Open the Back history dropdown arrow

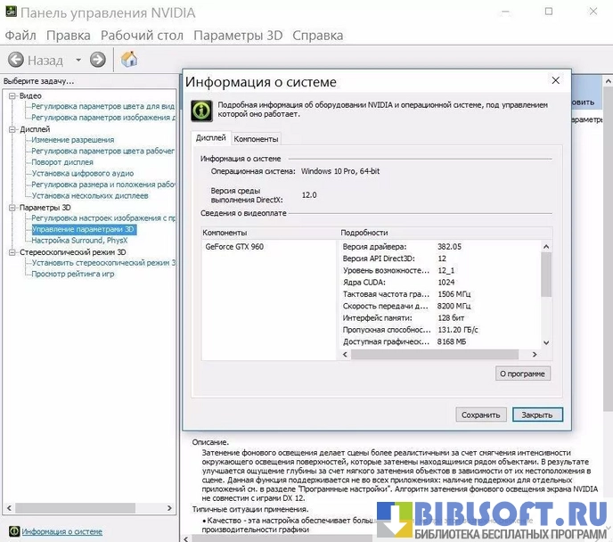(x=78, y=61)
